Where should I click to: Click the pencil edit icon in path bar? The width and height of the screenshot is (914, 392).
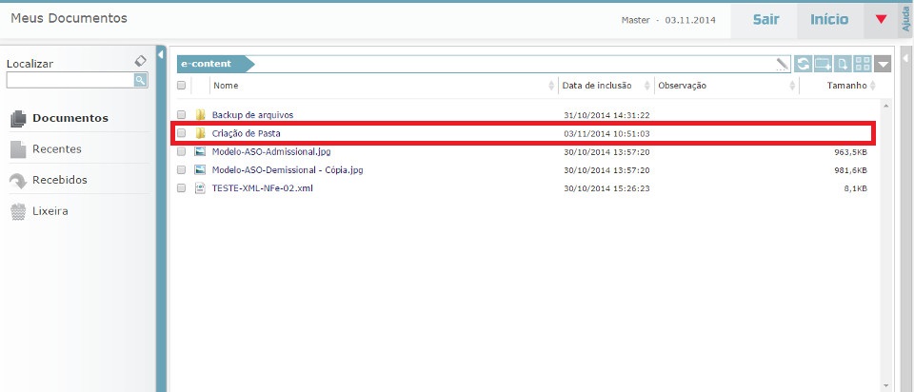click(x=783, y=64)
